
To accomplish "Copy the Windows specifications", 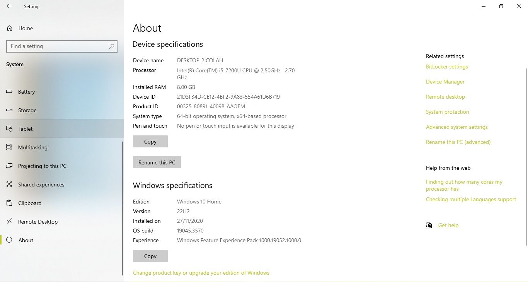I will (x=150, y=256).
